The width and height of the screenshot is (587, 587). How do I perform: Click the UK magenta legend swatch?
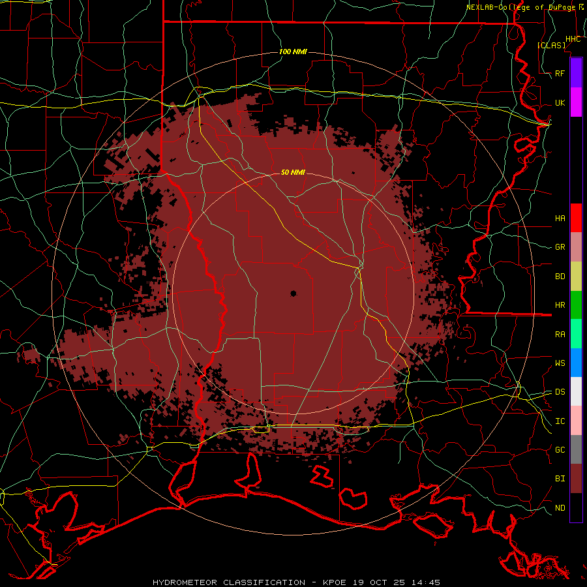(576, 102)
